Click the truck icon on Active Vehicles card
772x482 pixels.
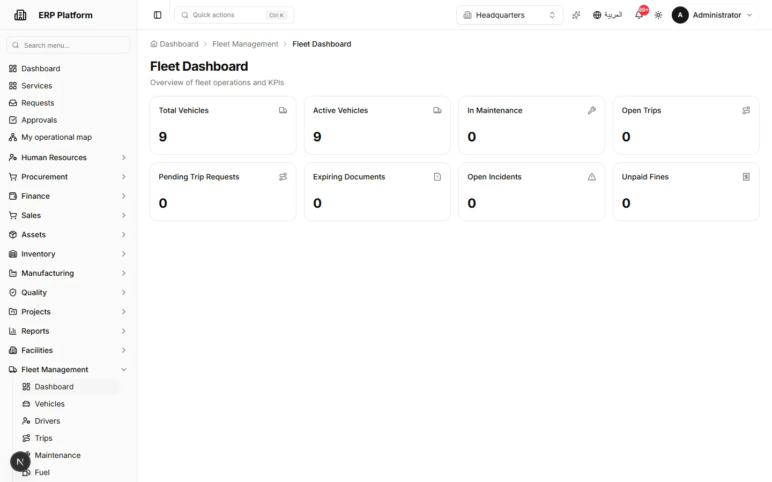click(x=437, y=110)
